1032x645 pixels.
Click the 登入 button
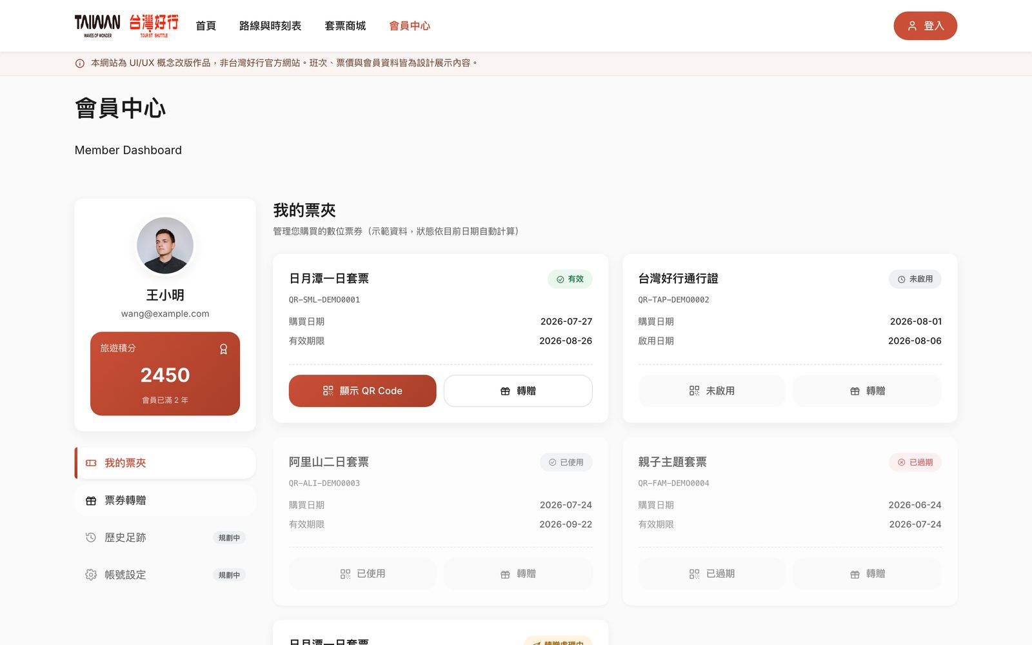925,26
